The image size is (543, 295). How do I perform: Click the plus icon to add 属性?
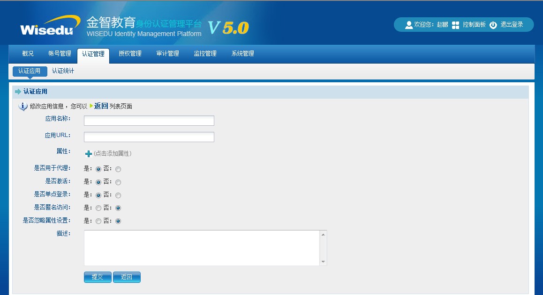pos(89,154)
